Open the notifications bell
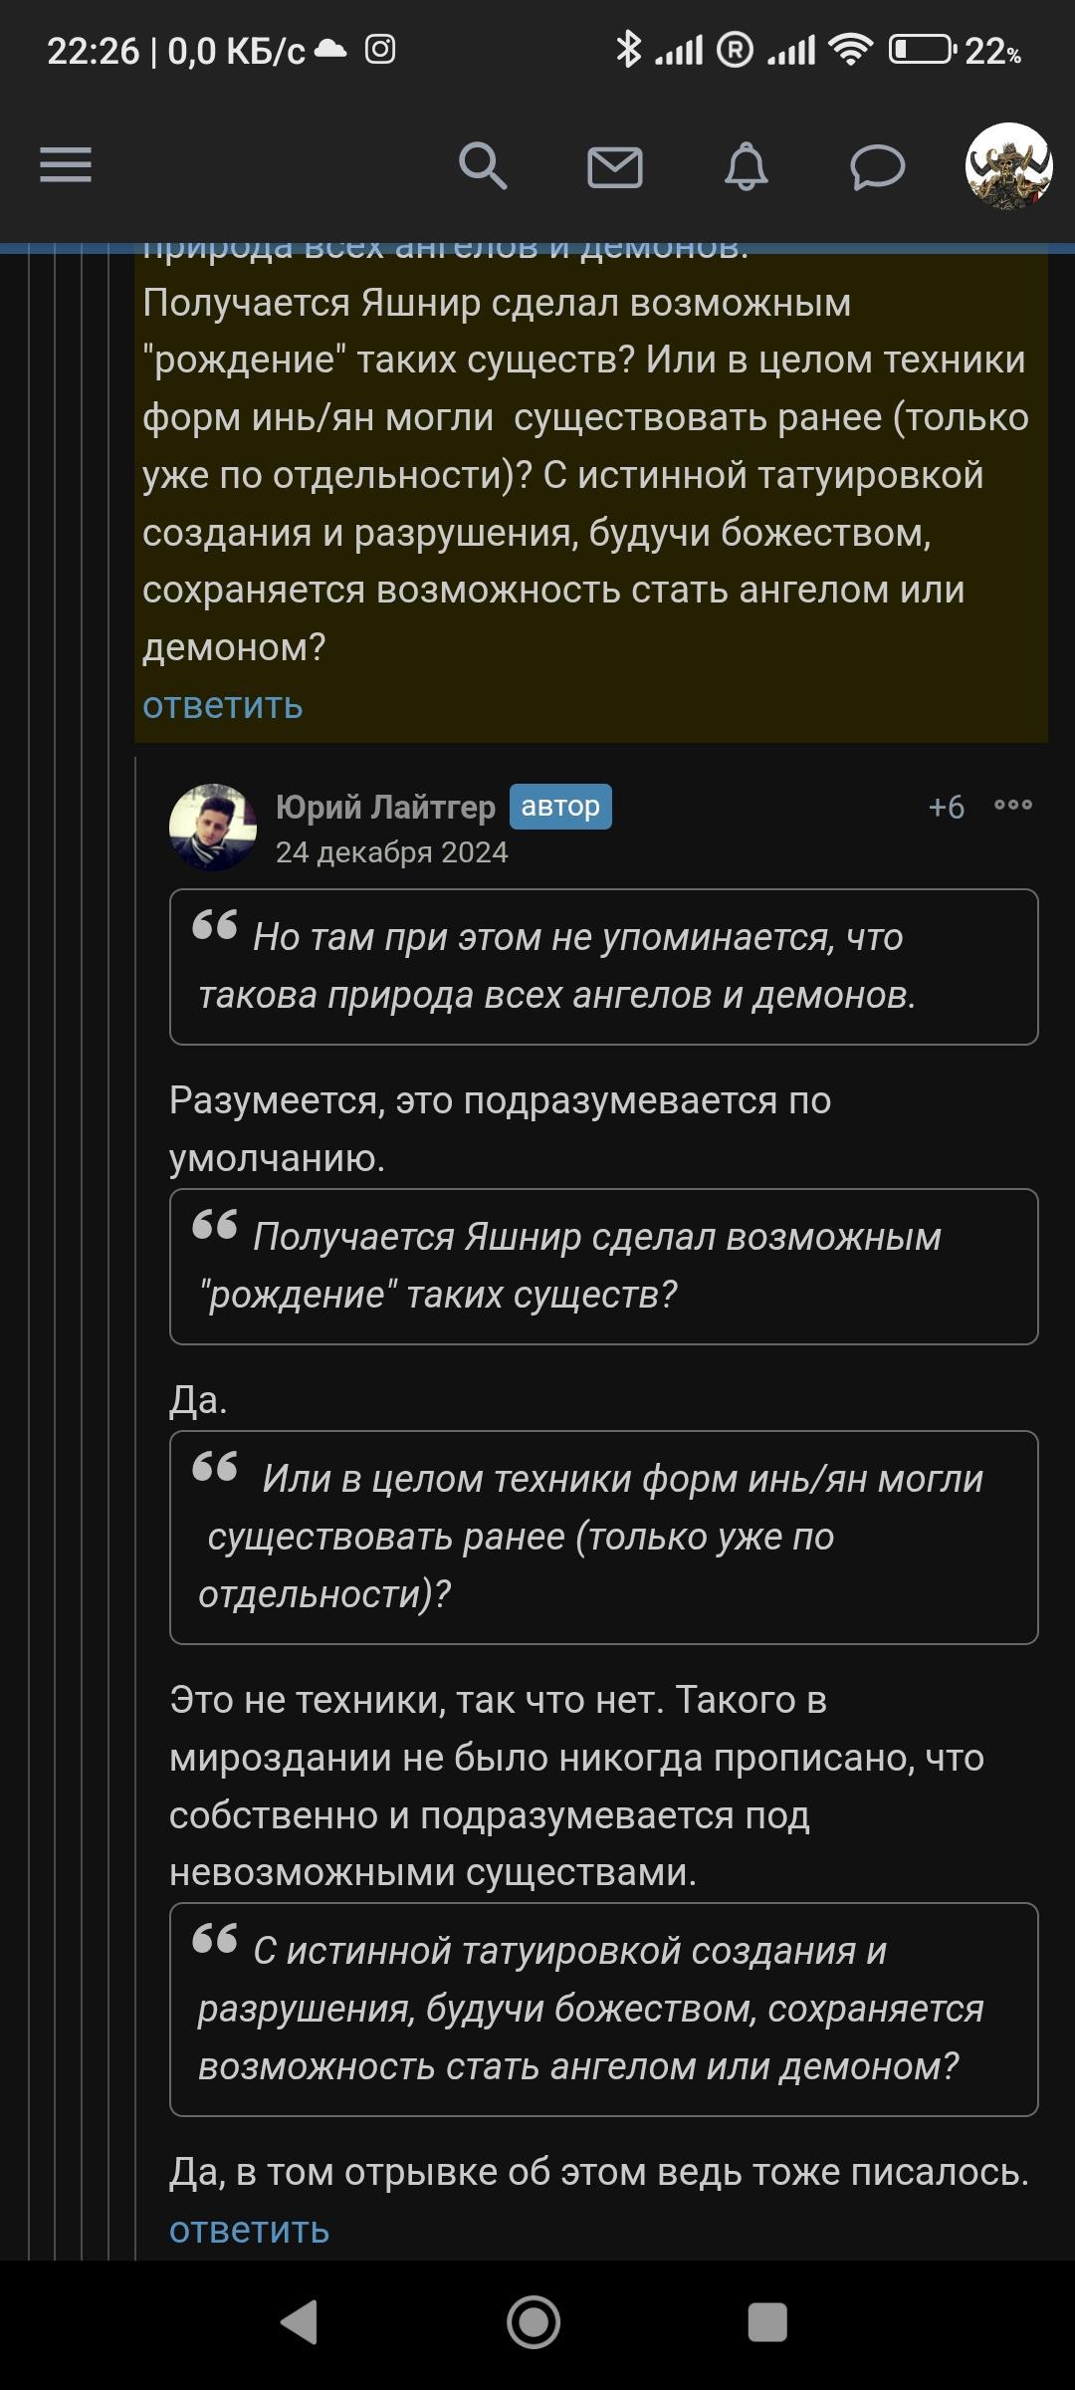Screen dimensions: 1075x2390 [x=746, y=166]
